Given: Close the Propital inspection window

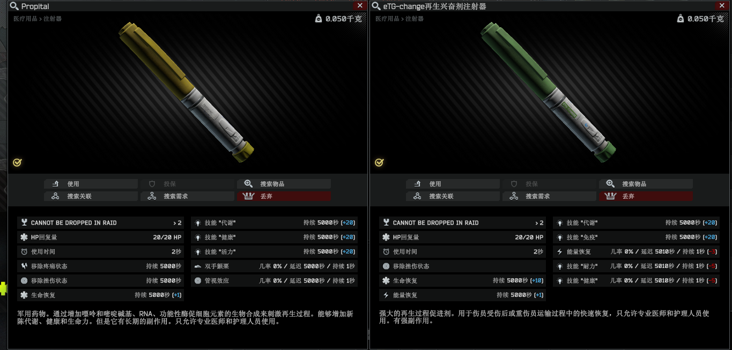Looking at the screenshot, I should pyautogui.click(x=360, y=5).
